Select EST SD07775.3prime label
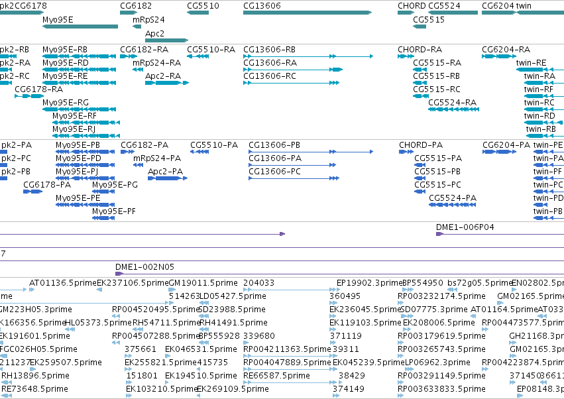This screenshot has width=564, height=399. (x=434, y=310)
